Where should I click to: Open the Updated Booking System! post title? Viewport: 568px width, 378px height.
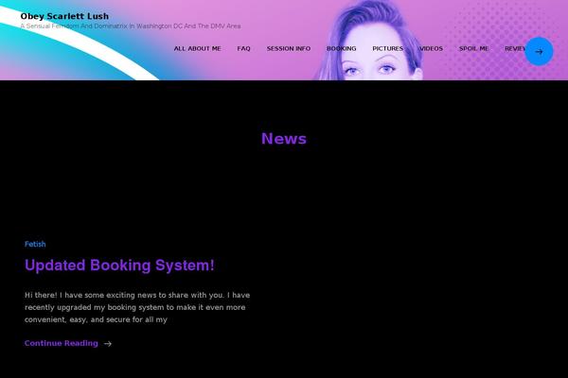pyautogui.click(x=119, y=266)
